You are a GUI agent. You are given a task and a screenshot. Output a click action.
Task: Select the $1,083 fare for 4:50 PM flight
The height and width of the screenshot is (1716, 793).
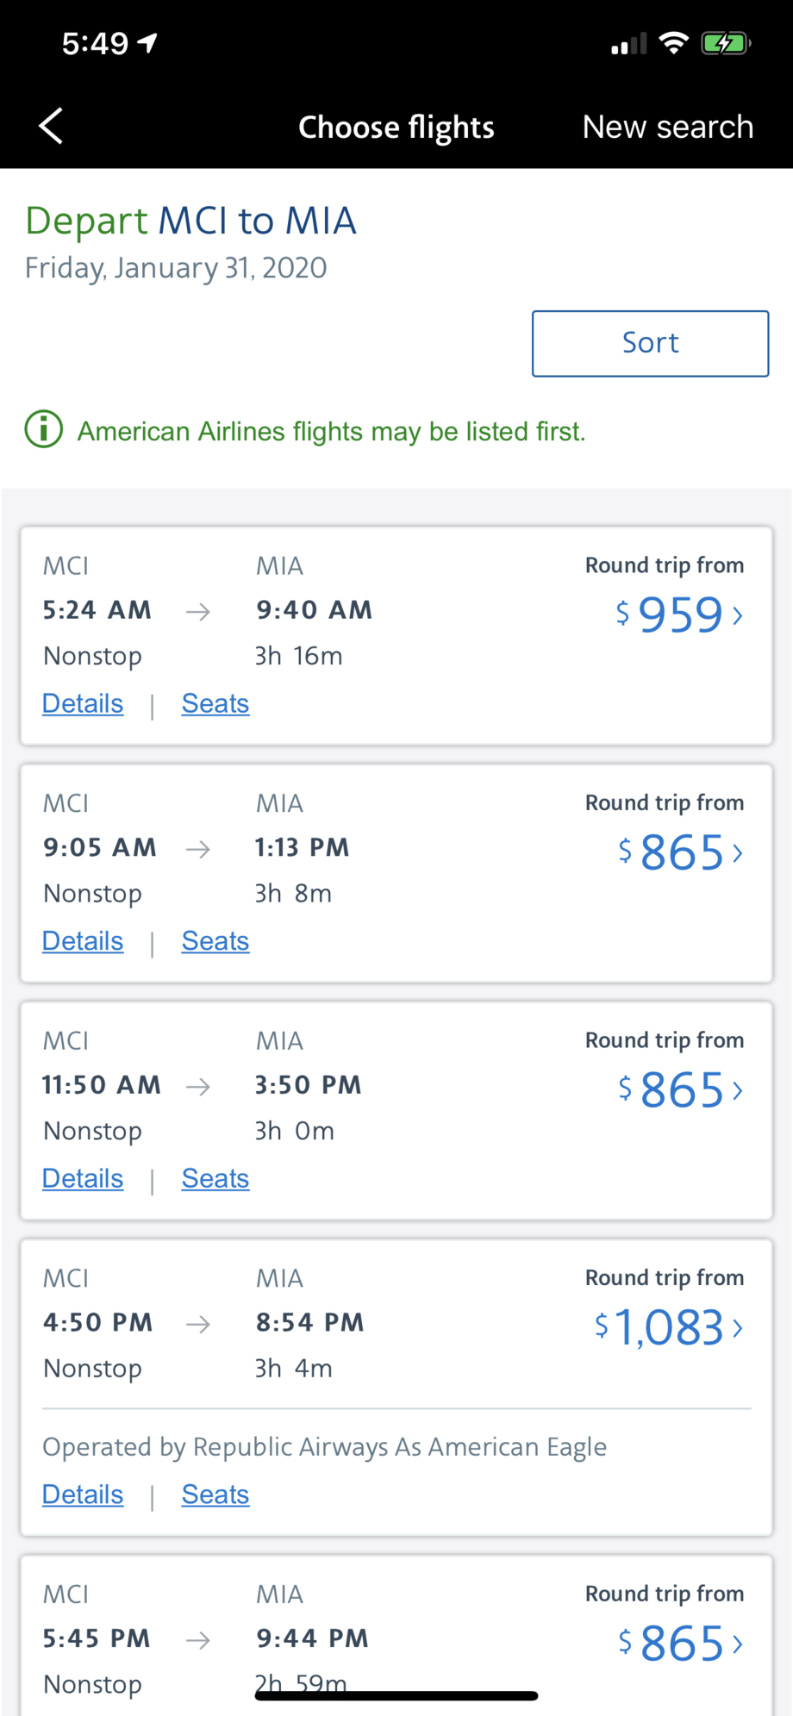(x=668, y=1327)
